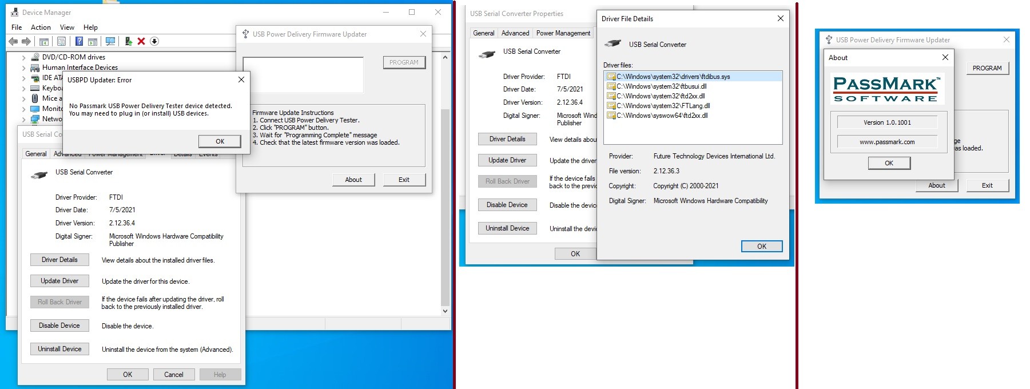Click Driver Details in left properties dialog
This screenshot has width=1030, height=389.
(59, 260)
